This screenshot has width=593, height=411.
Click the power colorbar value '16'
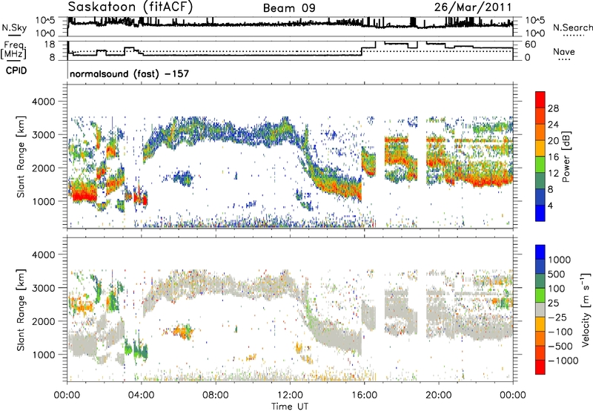pos(553,157)
